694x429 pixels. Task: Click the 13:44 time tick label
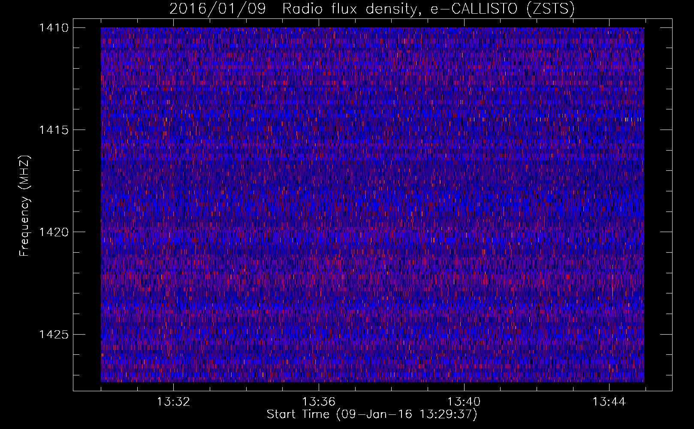(609, 402)
